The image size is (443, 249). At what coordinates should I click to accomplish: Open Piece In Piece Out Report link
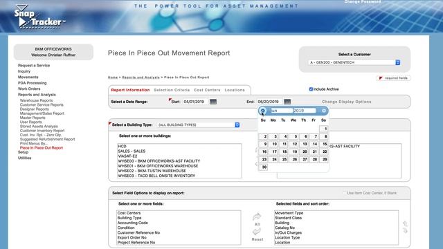pos(42,148)
